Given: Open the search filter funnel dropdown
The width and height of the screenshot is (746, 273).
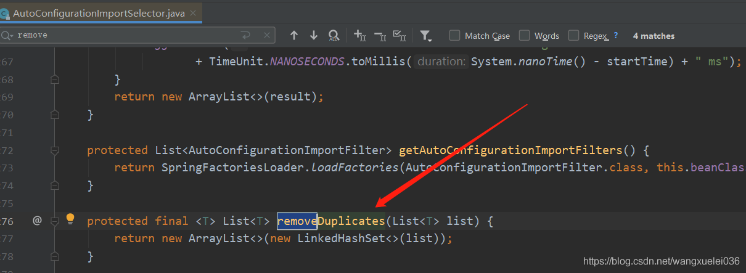Looking at the screenshot, I should [425, 36].
